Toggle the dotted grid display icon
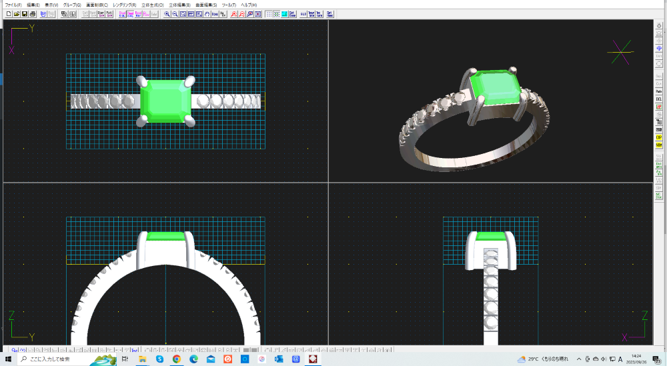 [268, 14]
